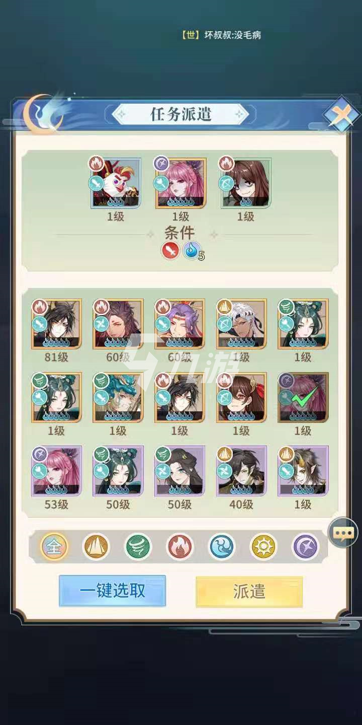The width and height of the screenshot is (362, 725).
Task: Tap the red sword condition icon
Action: [x=170, y=250]
